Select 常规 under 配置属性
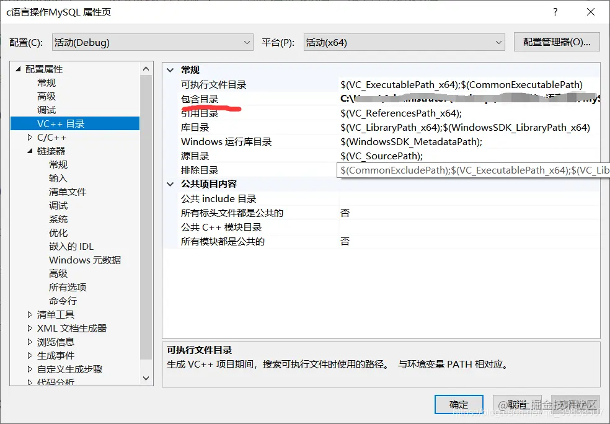 [x=46, y=83]
